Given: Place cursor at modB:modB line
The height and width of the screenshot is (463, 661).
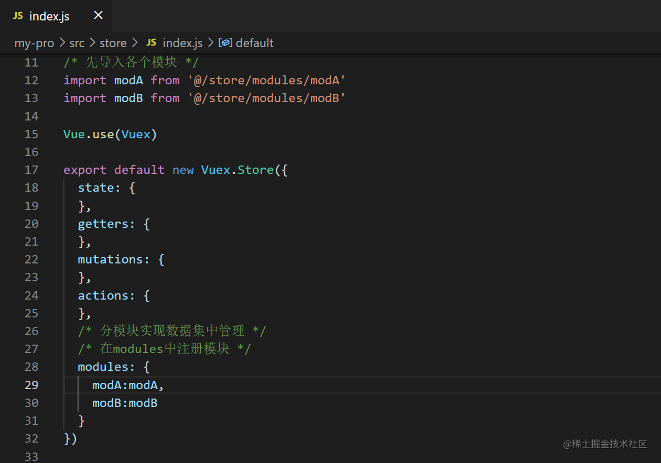Looking at the screenshot, I should [x=125, y=403].
